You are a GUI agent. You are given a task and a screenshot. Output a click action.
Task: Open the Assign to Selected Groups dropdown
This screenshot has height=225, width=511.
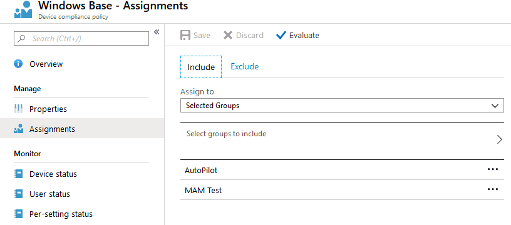(x=342, y=106)
